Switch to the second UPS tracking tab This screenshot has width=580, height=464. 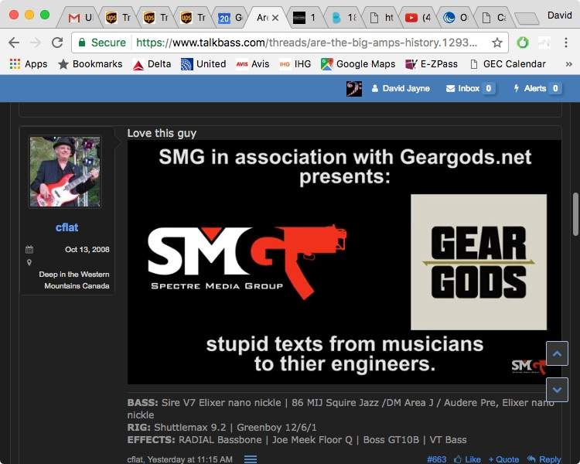(155, 17)
